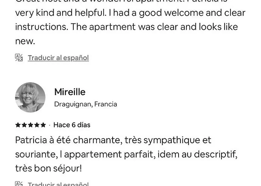Open Mireille's profile photo
Viewport: 261px width, 186px height.
click(x=30, y=97)
